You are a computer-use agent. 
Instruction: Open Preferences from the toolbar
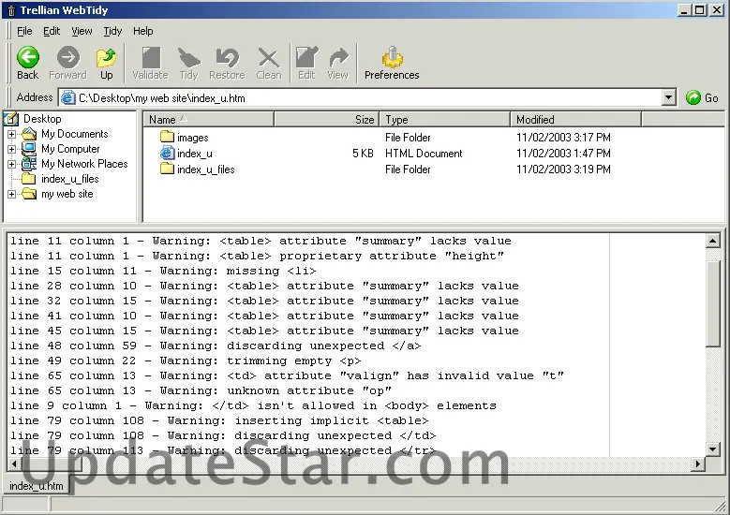pos(392,63)
